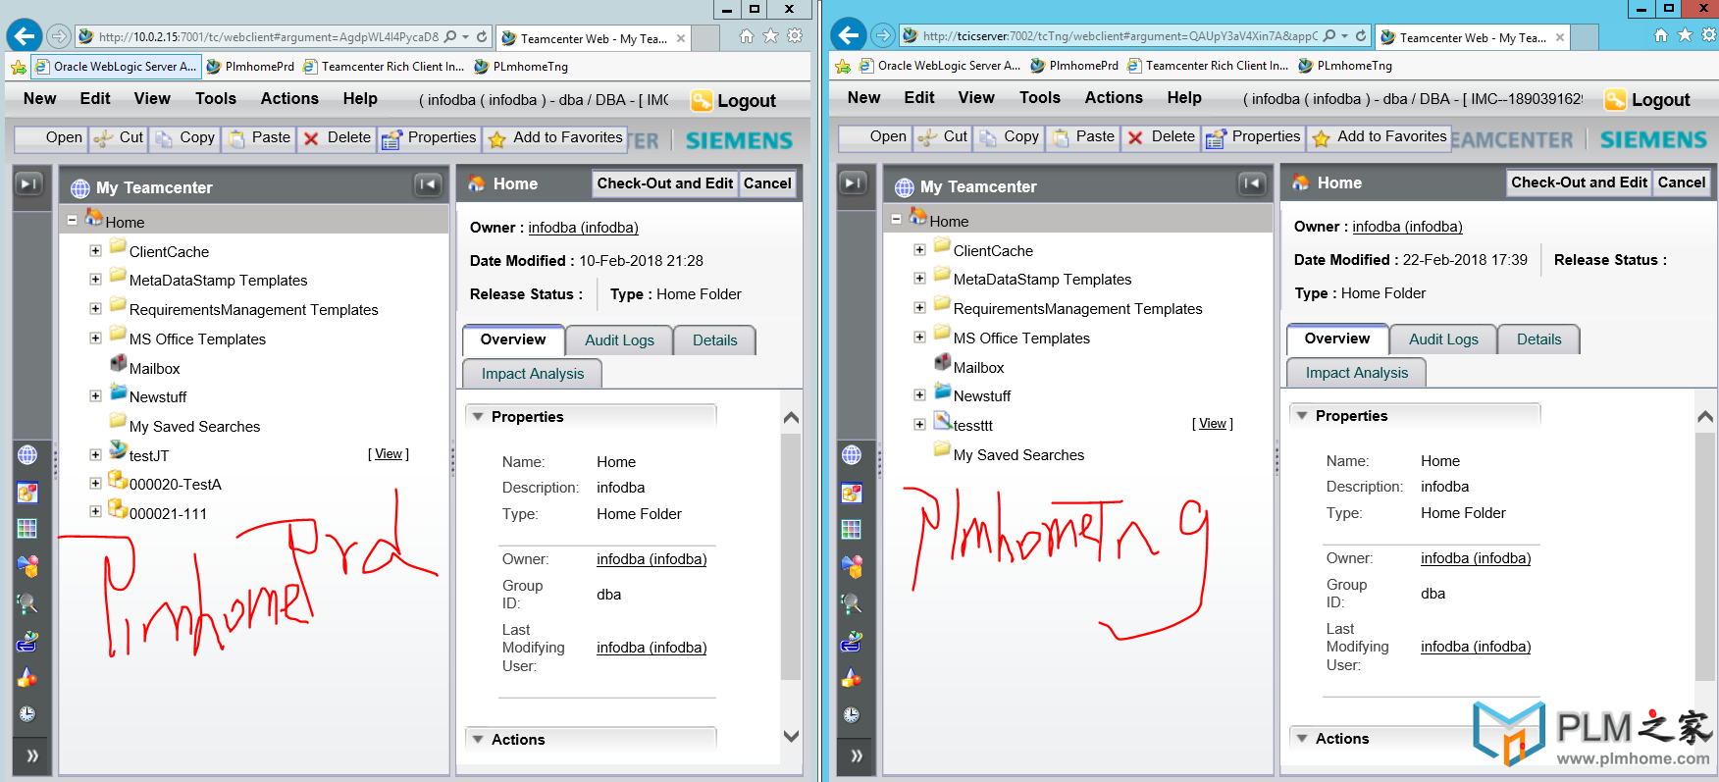This screenshot has width=1719, height=782.
Task: Expand RequirementsManagement Templates in right tree
Action: pyautogui.click(x=919, y=308)
